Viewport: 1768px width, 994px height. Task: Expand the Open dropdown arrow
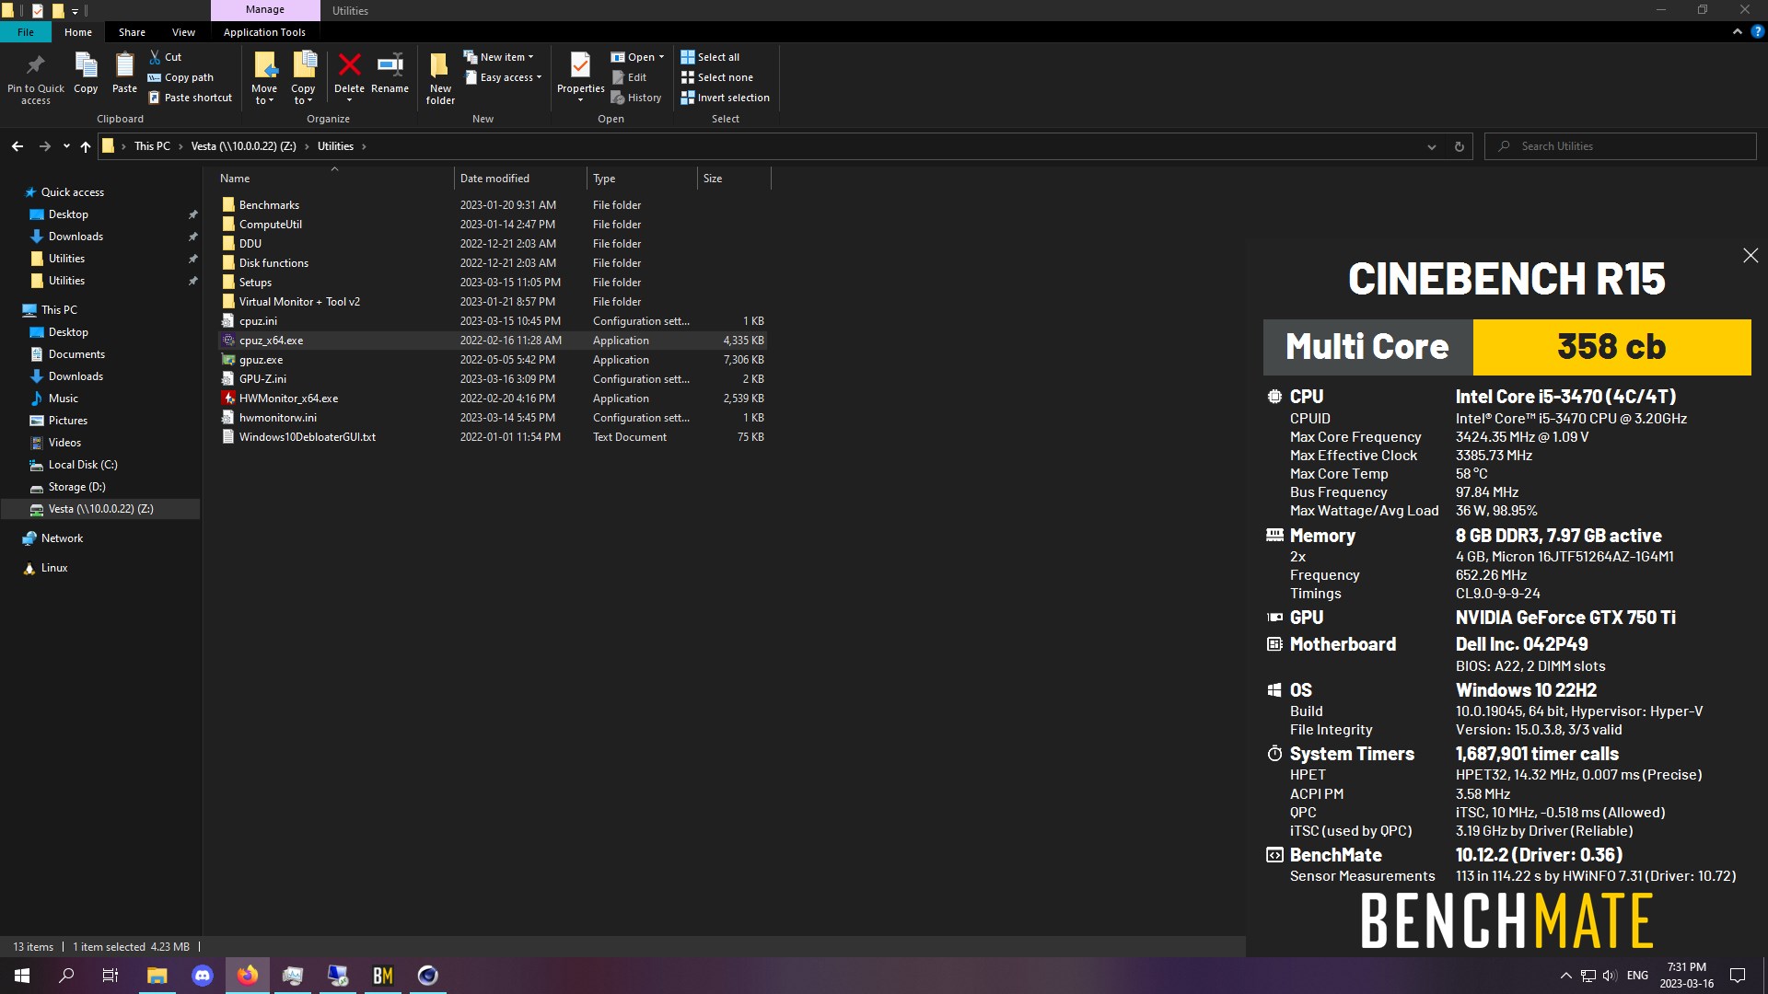point(661,57)
